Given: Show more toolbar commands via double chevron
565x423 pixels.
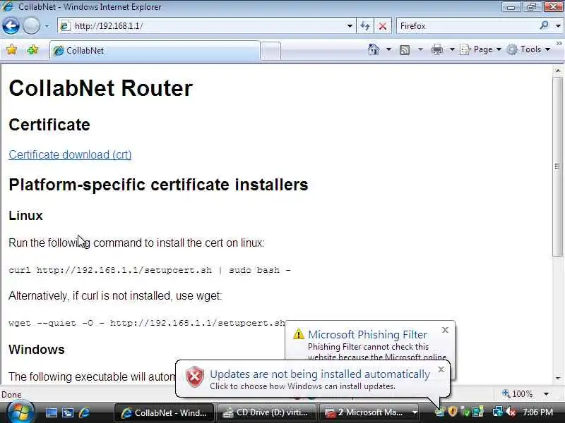Looking at the screenshot, I should click(559, 44).
